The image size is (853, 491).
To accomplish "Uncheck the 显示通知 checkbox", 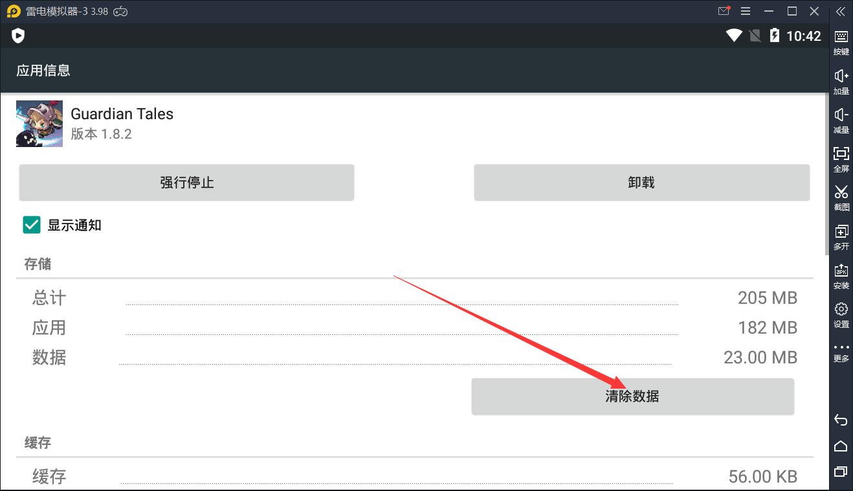I will point(32,225).
